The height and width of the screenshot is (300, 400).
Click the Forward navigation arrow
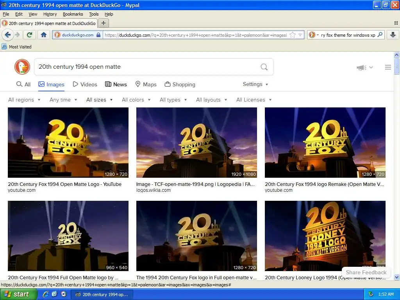pyautogui.click(x=17, y=35)
